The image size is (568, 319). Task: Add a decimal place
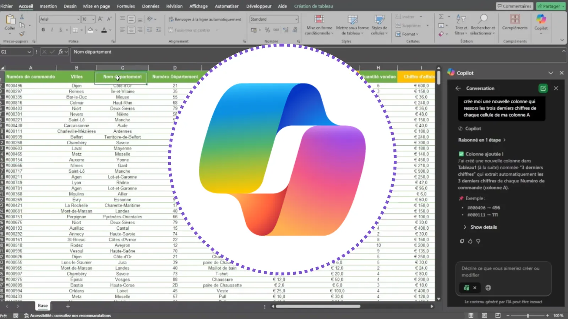286,30
